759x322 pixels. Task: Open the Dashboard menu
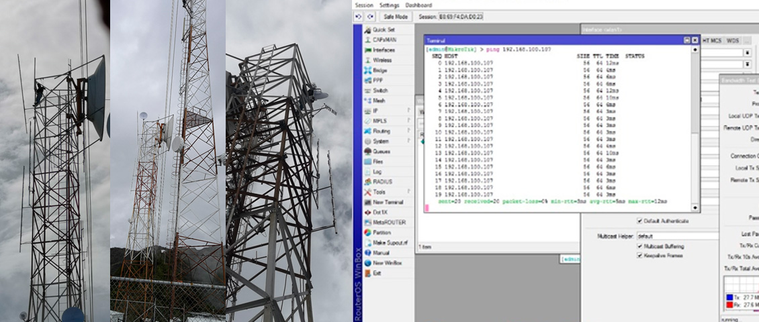[418, 5]
